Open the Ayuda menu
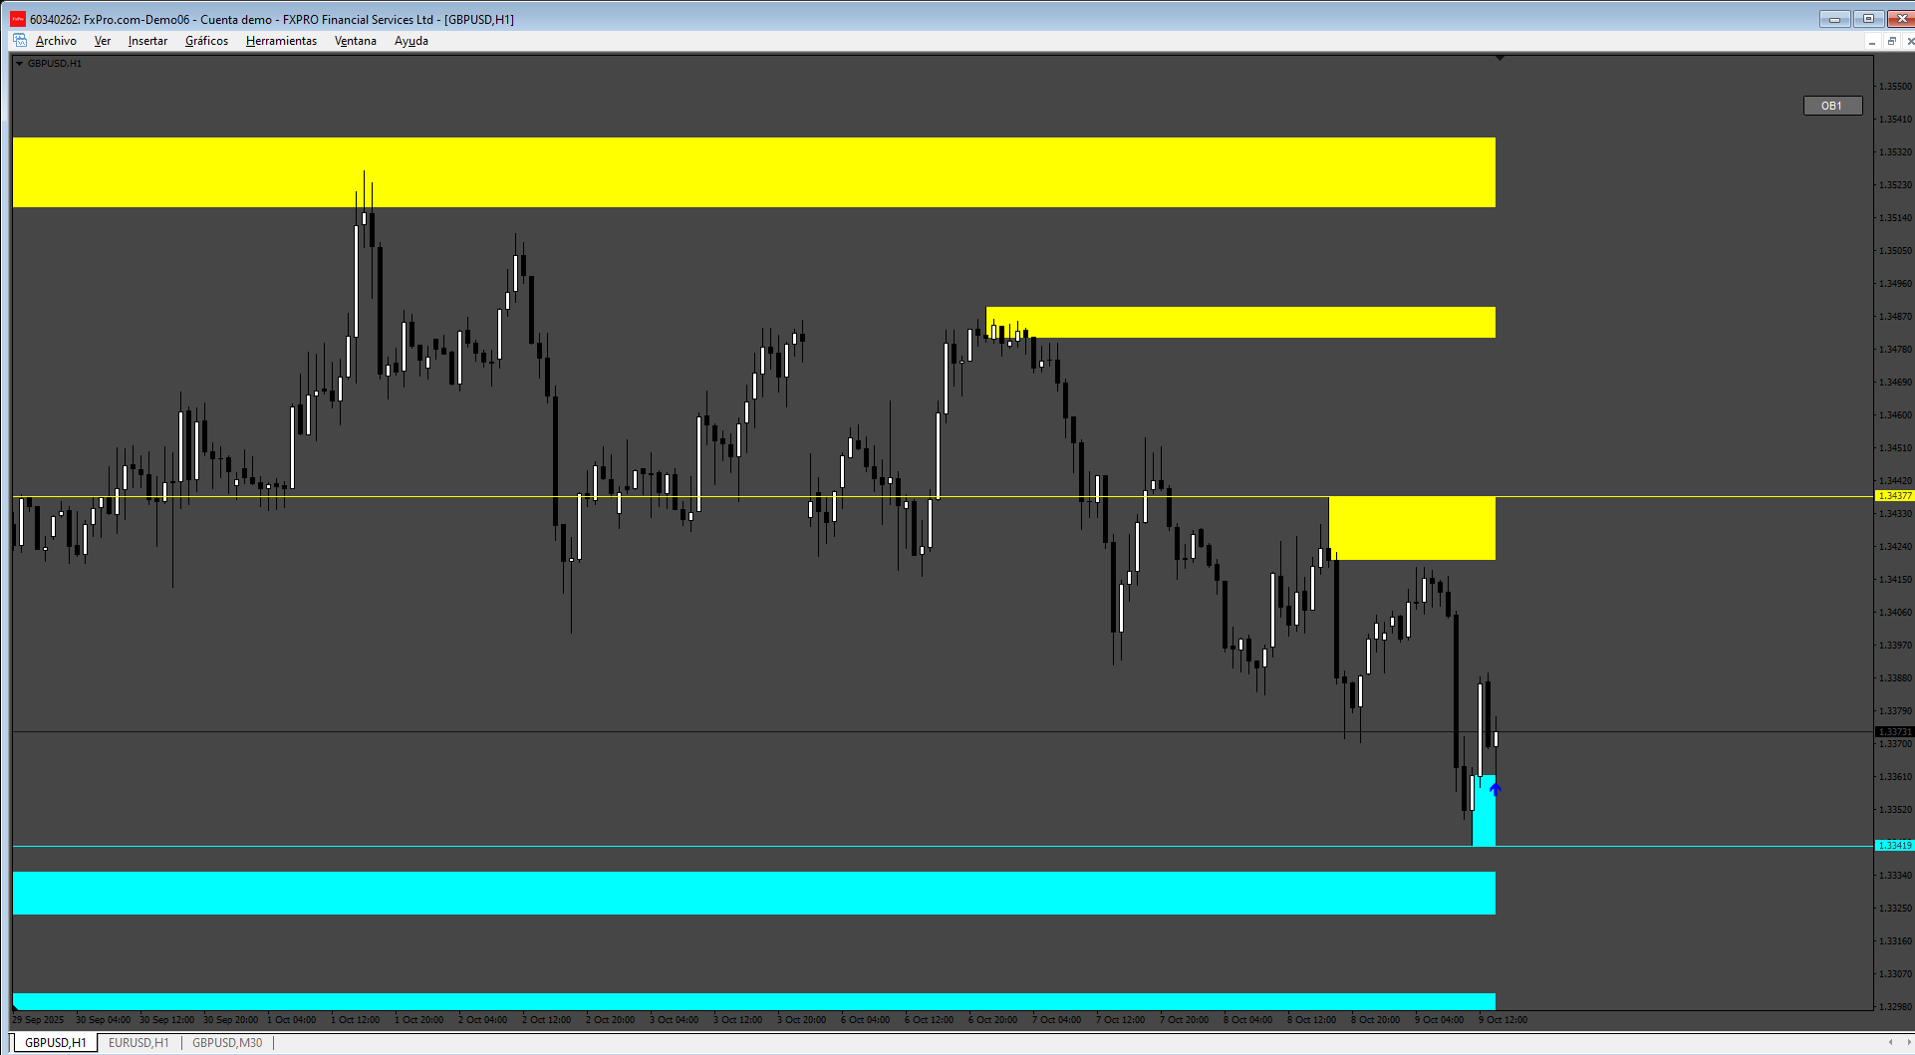The height and width of the screenshot is (1055, 1915). click(411, 41)
